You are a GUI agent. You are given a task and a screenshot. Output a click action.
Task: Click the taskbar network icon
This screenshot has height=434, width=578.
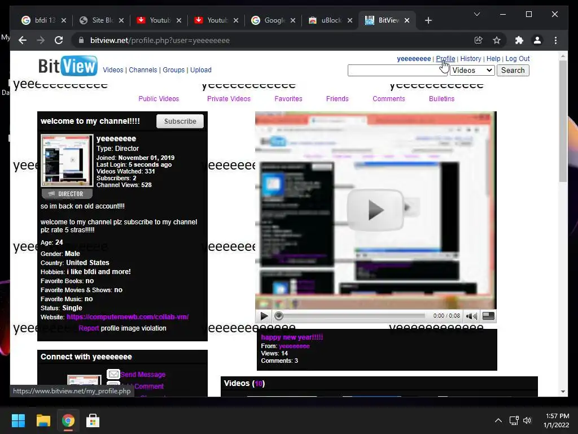point(514,420)
